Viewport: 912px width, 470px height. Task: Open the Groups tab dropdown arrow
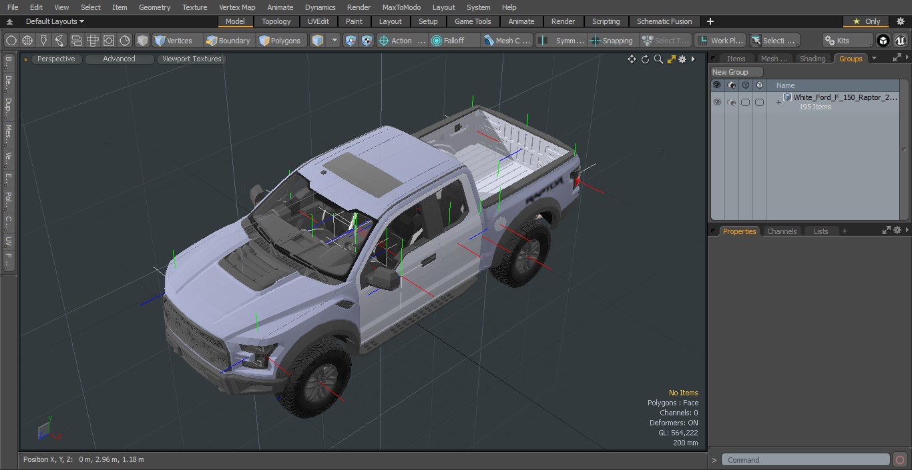(x=874, y=59)
